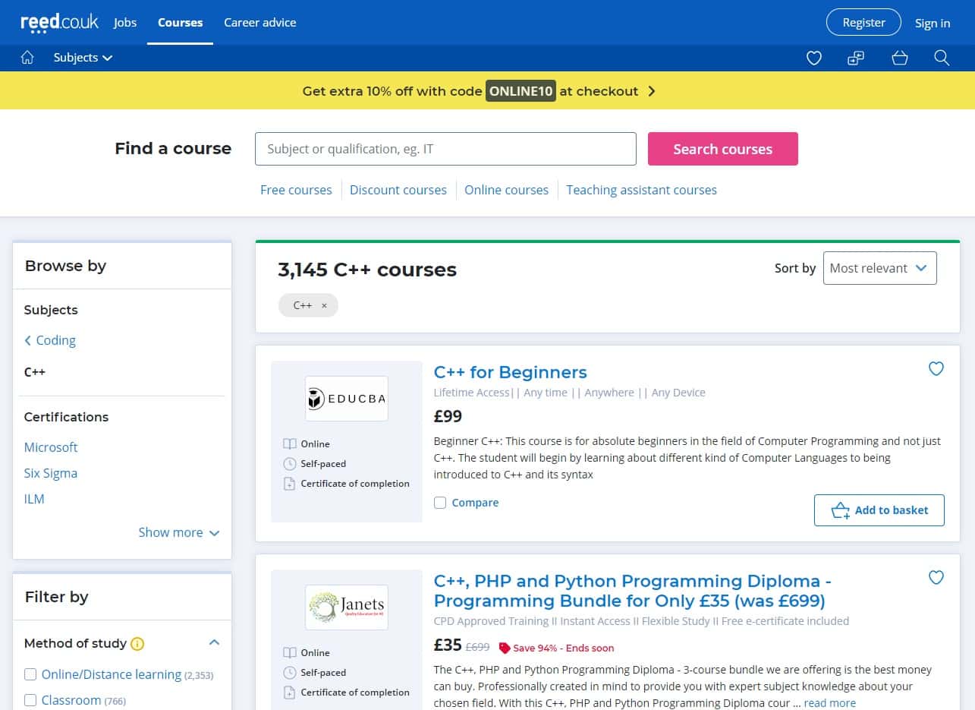Screen dimensions: 975x710
Task: Click the Save 94% - Ends soon label
Action: 556,648
